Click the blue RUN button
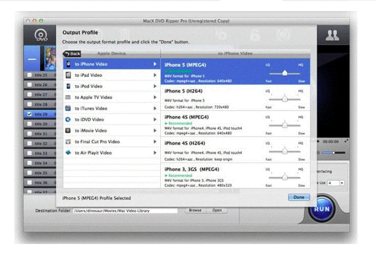Image resolution: width=376 pixels, height=261 pixels. (x=322, y=209)
